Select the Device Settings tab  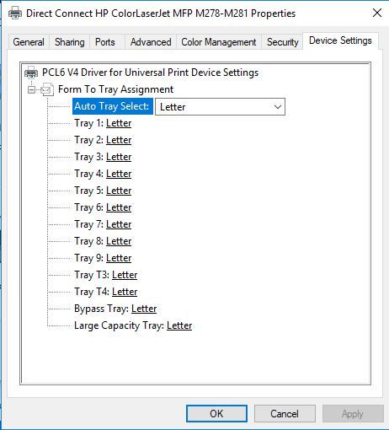(340, 40)
